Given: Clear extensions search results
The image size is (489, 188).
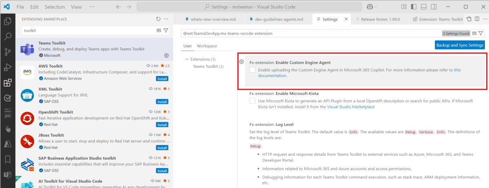Looking at the screenshot, I should [x=159, y=30].
